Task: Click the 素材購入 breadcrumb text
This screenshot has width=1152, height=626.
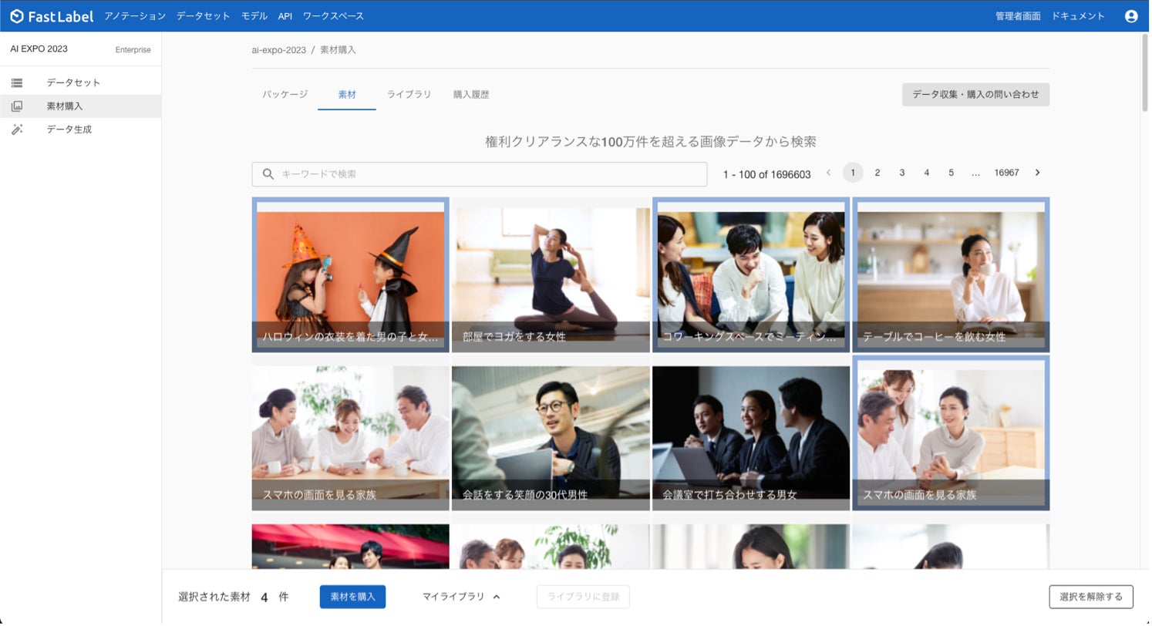Action: point(338,50)
